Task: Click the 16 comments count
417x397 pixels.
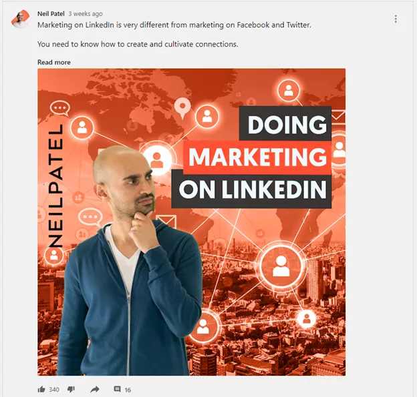Action: pyautogui.click(x=128, y=390)
